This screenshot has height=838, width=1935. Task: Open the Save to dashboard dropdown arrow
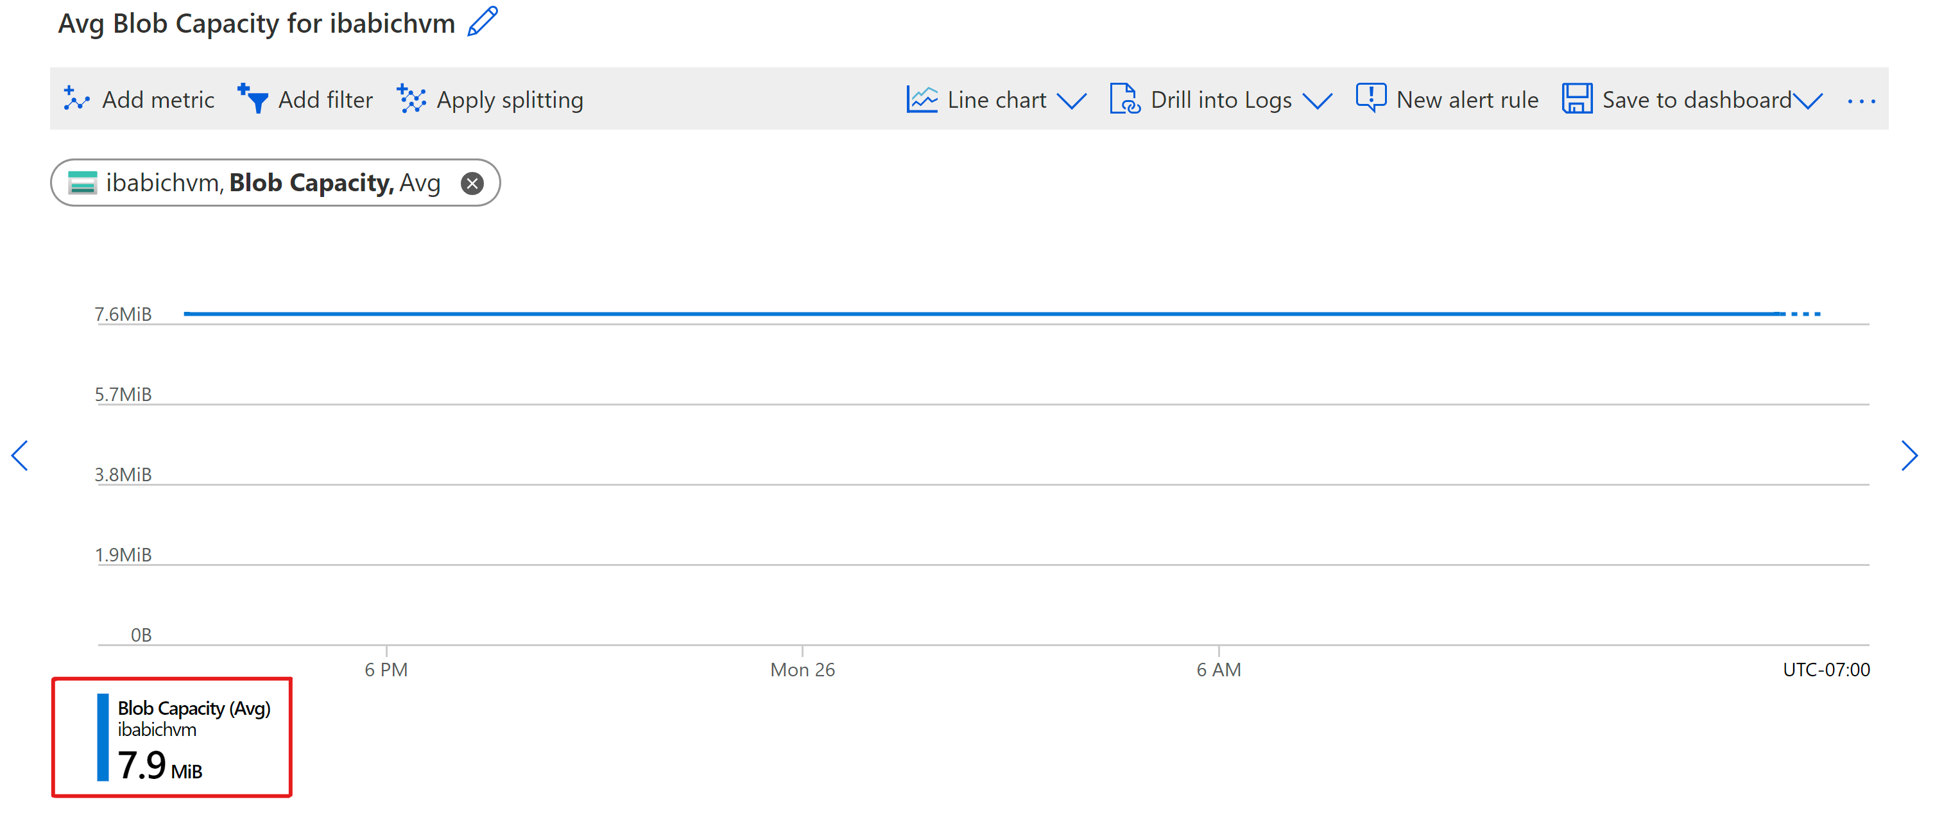click(1808, 101)
